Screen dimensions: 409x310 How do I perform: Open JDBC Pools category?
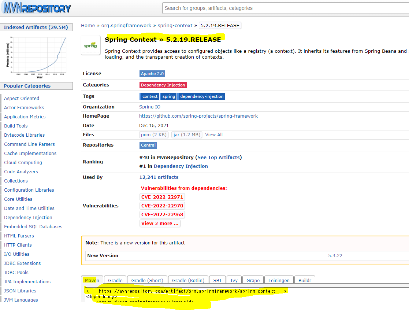(x=16, y=272)
